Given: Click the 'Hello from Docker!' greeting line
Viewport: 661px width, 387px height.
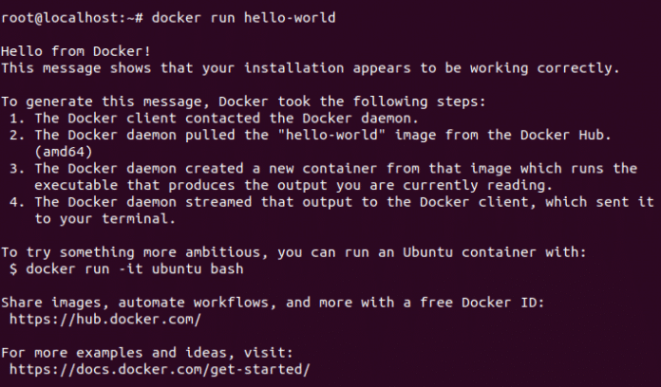Looking at the screenshot, I should 75,51.
